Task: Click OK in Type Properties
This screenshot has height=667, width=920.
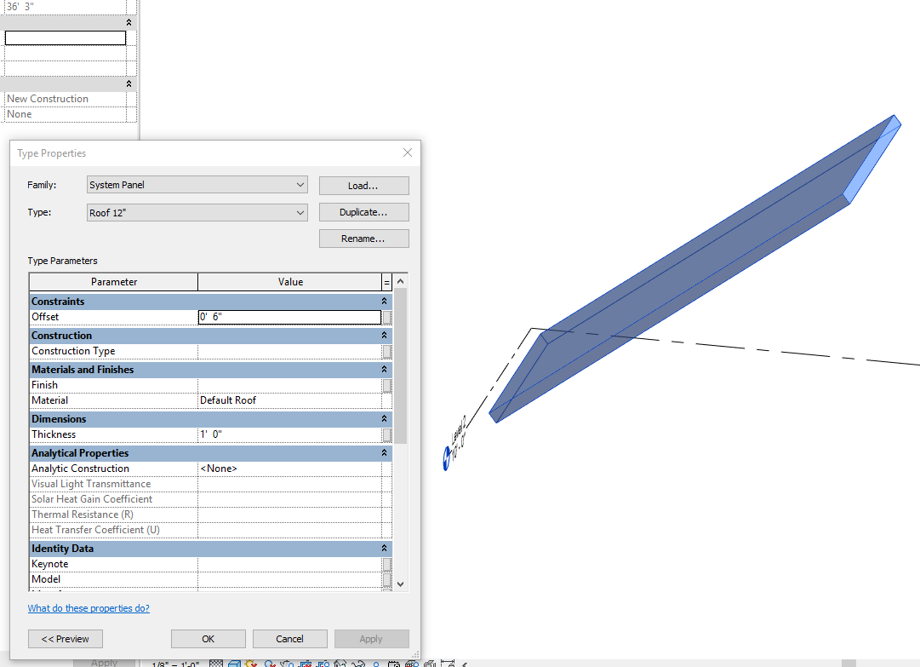Action: click(209, 639)
